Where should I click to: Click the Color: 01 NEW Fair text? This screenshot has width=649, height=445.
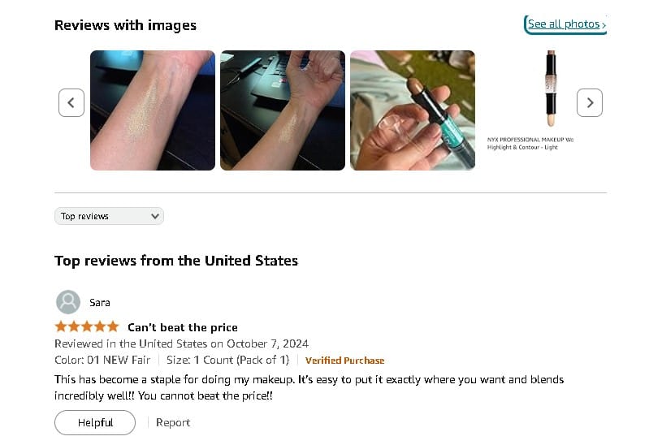coord(102,360)
